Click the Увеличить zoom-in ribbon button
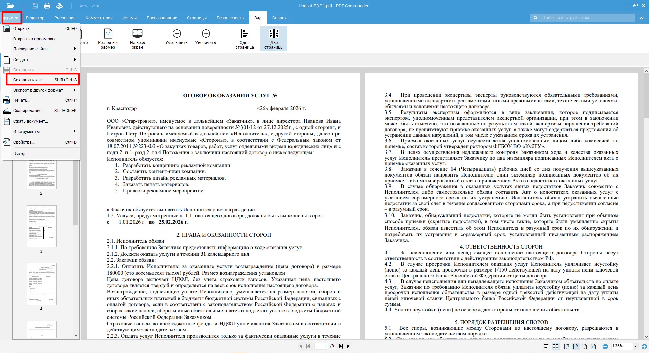The height and width of the screenshot is (353, 649). pyautogui.click(x=206, y=37)
